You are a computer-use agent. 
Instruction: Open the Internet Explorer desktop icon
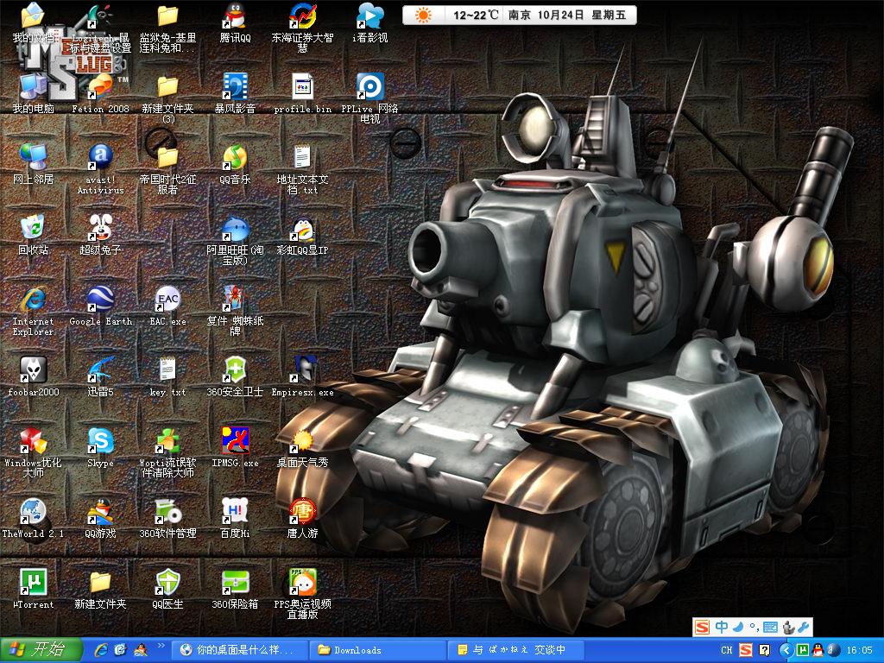point(33,300)
